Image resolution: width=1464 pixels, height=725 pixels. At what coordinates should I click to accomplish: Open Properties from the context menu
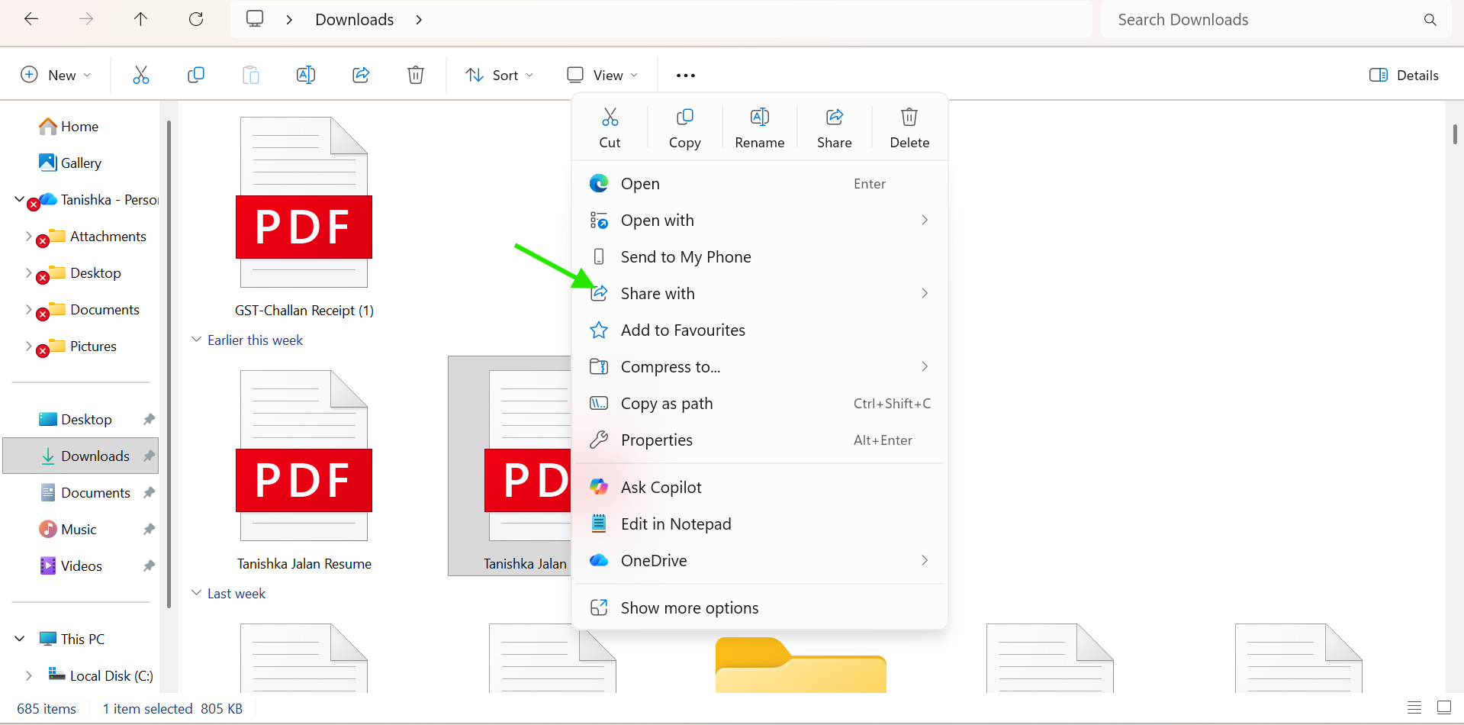pyautogui.click(x=760, y=440)
